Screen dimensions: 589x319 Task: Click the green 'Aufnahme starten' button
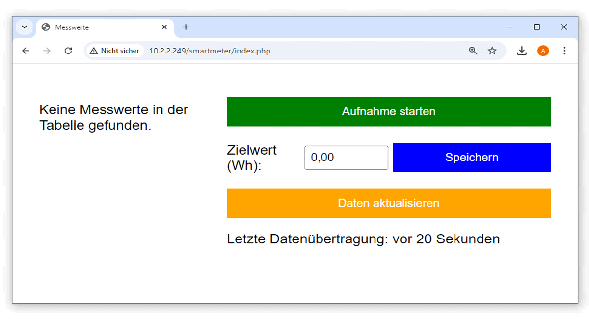click(389, 111)
